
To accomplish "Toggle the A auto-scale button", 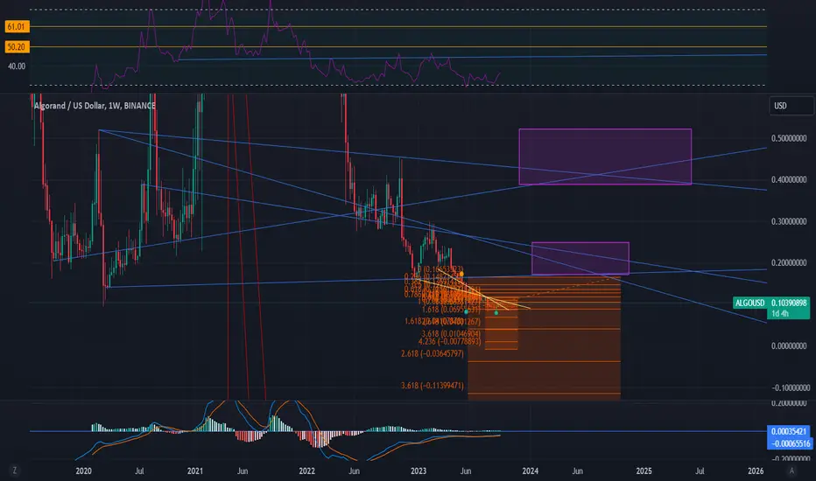I will 791,471.
